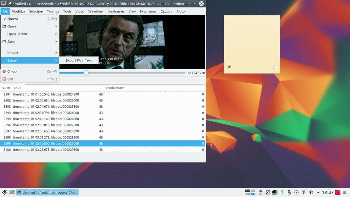Select subtitle row 3400

click(x=102, y=149)
